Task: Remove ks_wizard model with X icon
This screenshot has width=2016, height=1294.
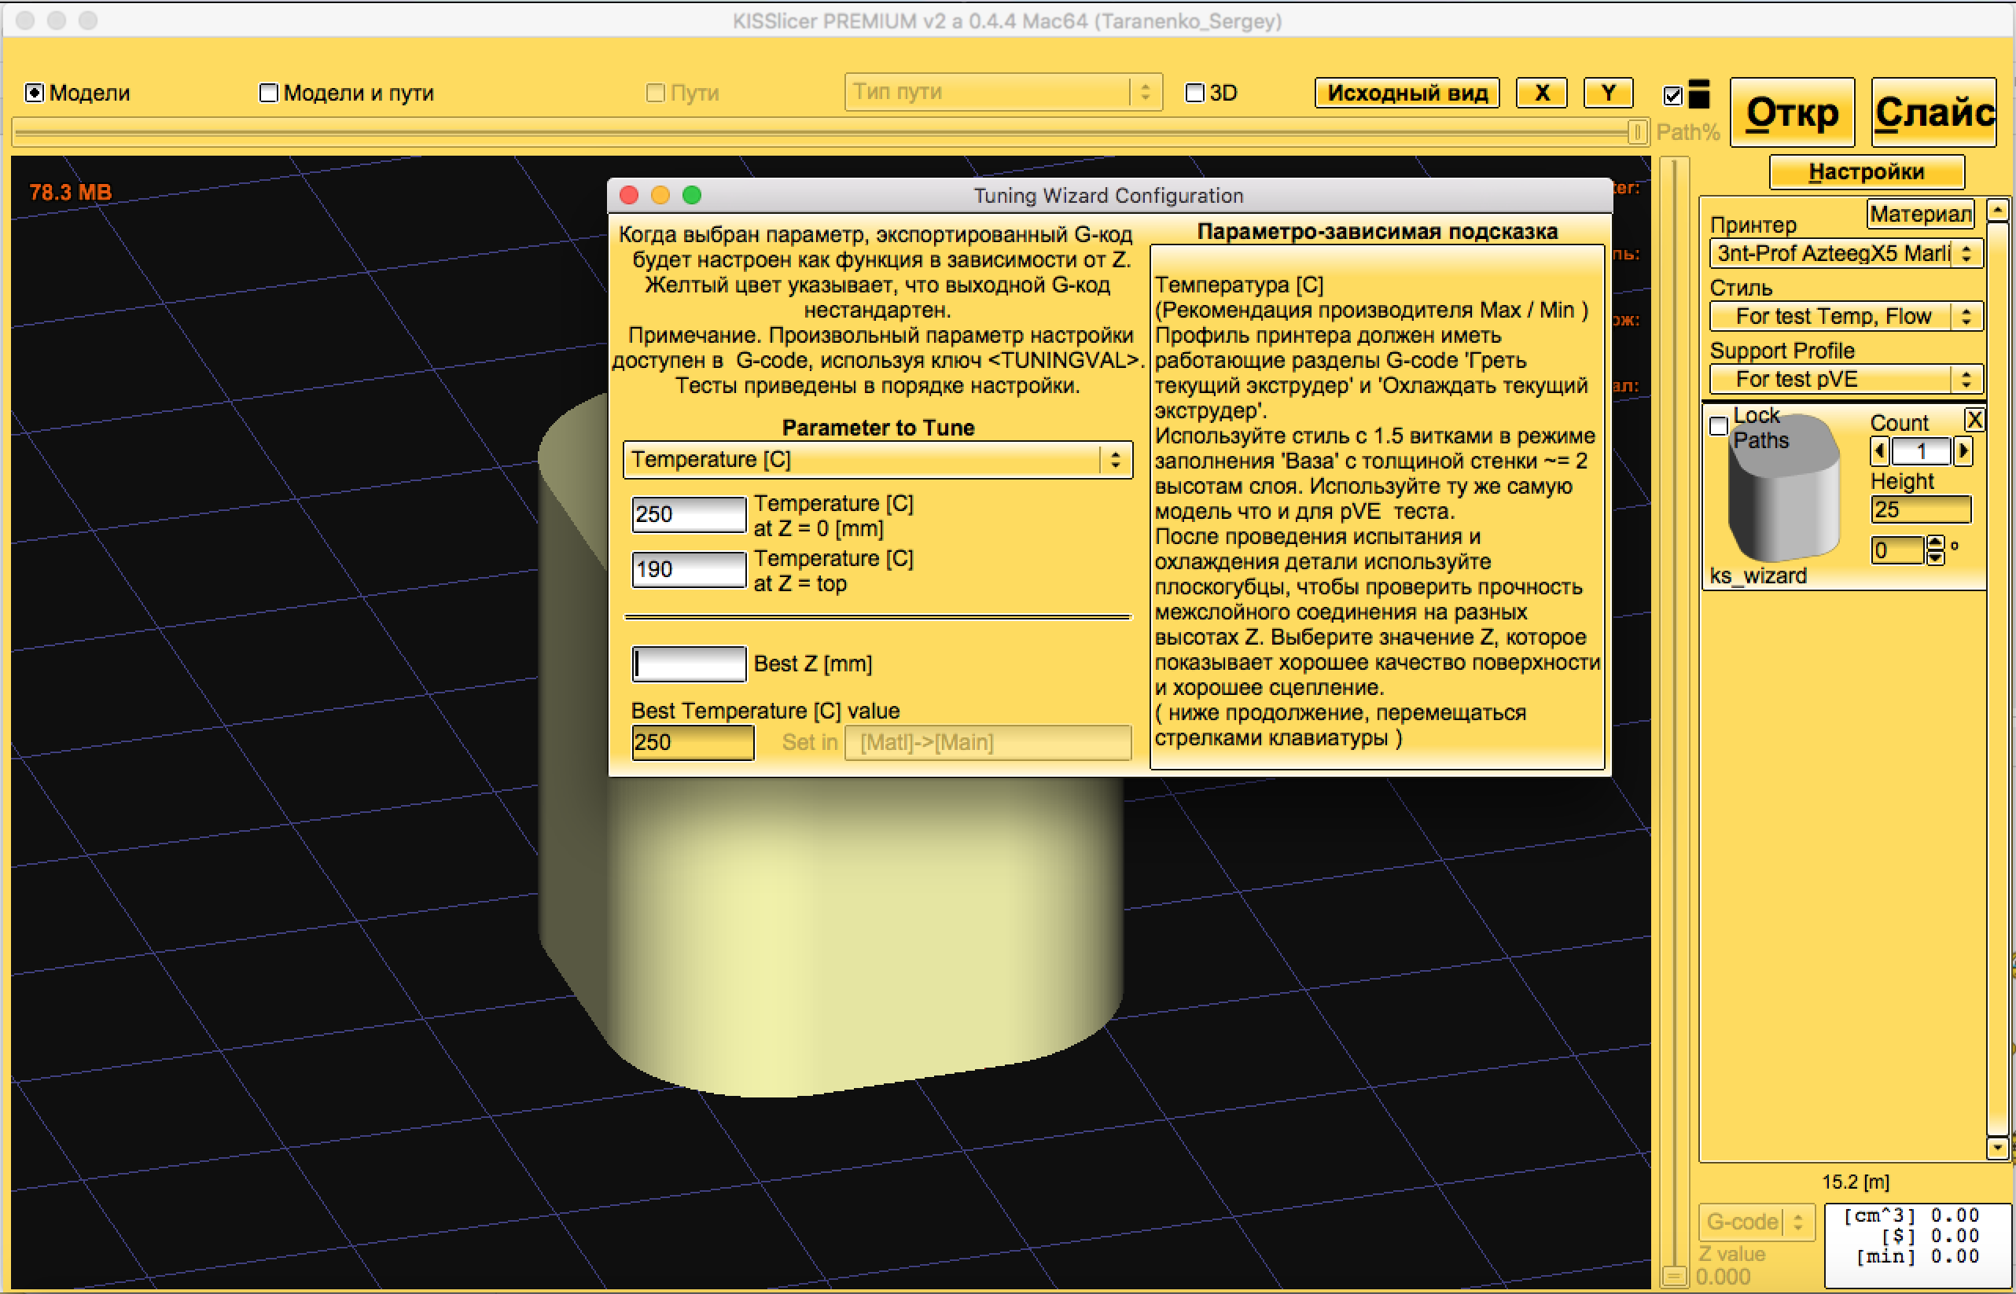Action: 1974,419
